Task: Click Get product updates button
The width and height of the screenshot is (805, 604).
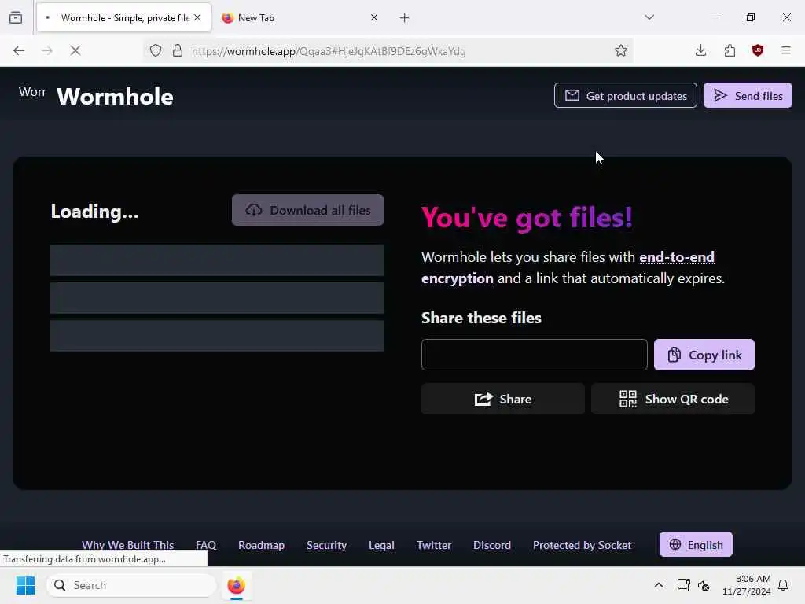Action: 625,95
